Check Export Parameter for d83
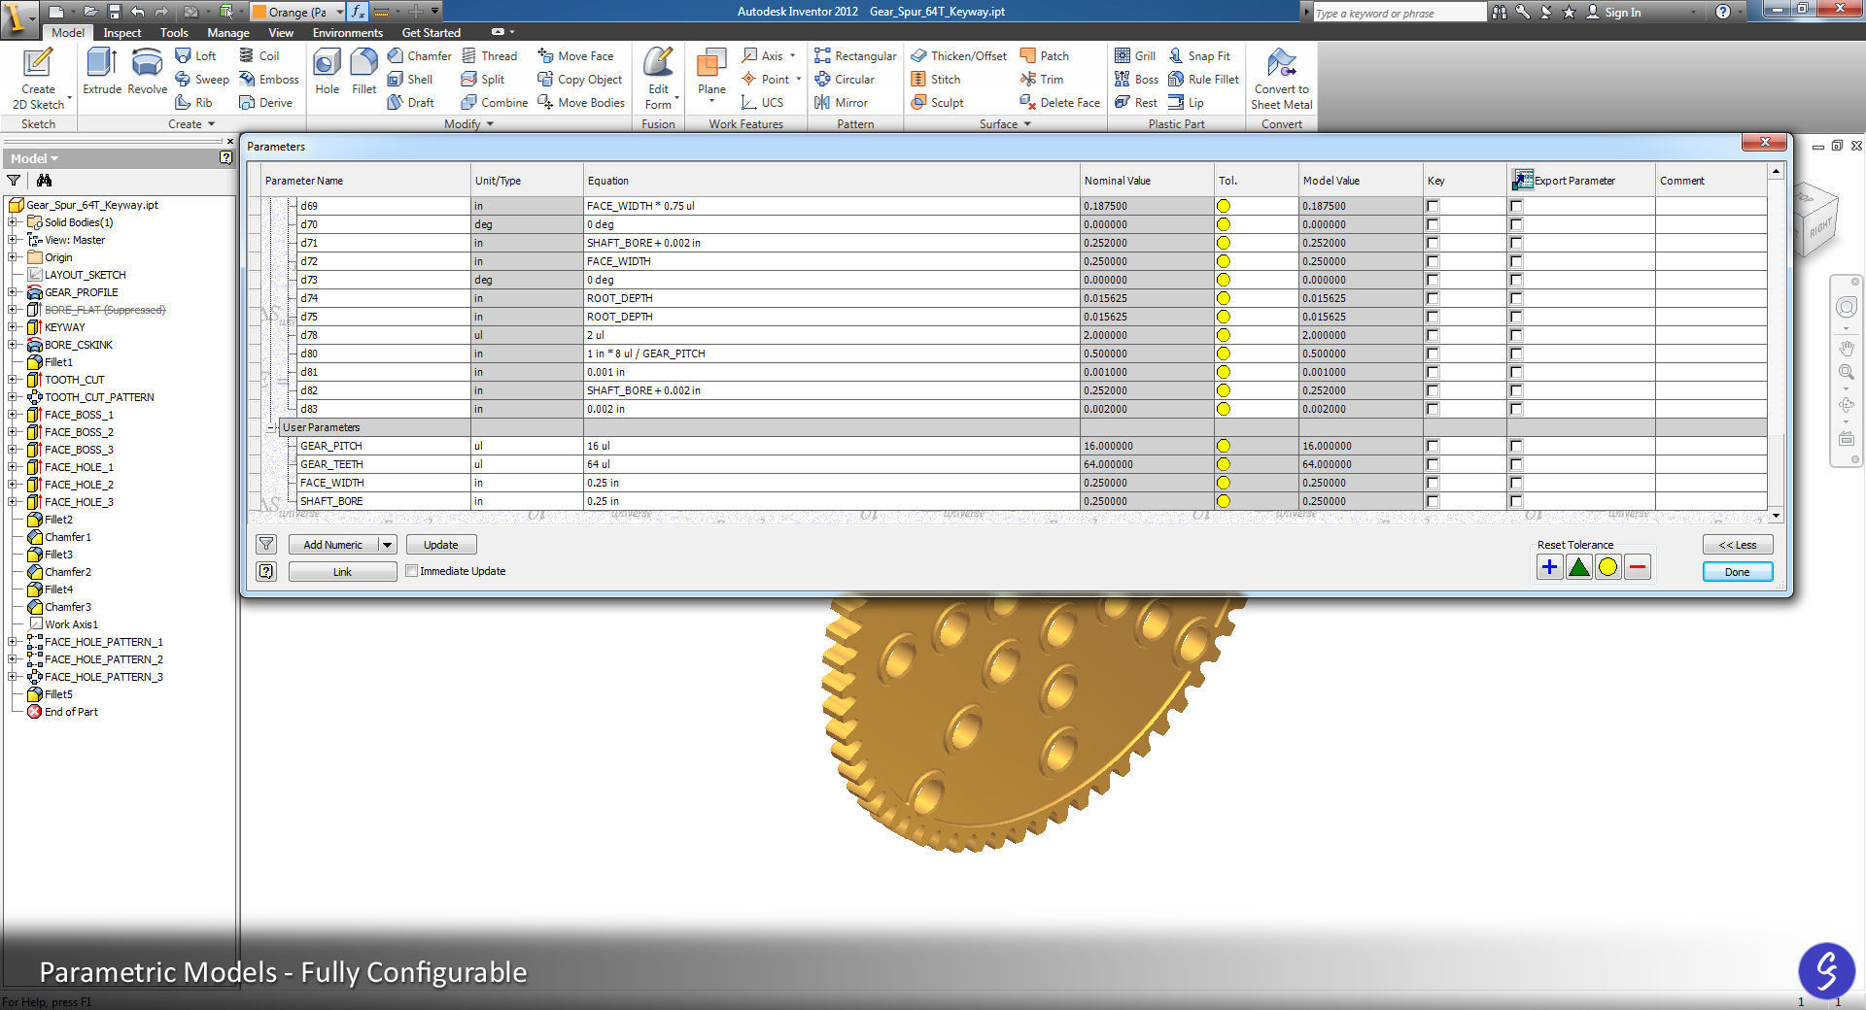1866x1010 pixels. [x=1516, y=409]
